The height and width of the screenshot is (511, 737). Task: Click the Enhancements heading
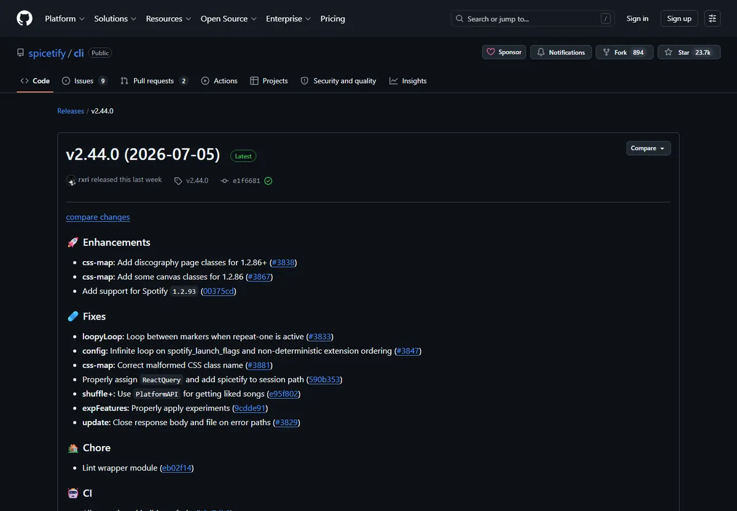(117, 242)
